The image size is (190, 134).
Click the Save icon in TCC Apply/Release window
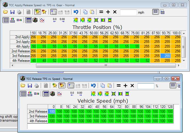coord(12,12)
